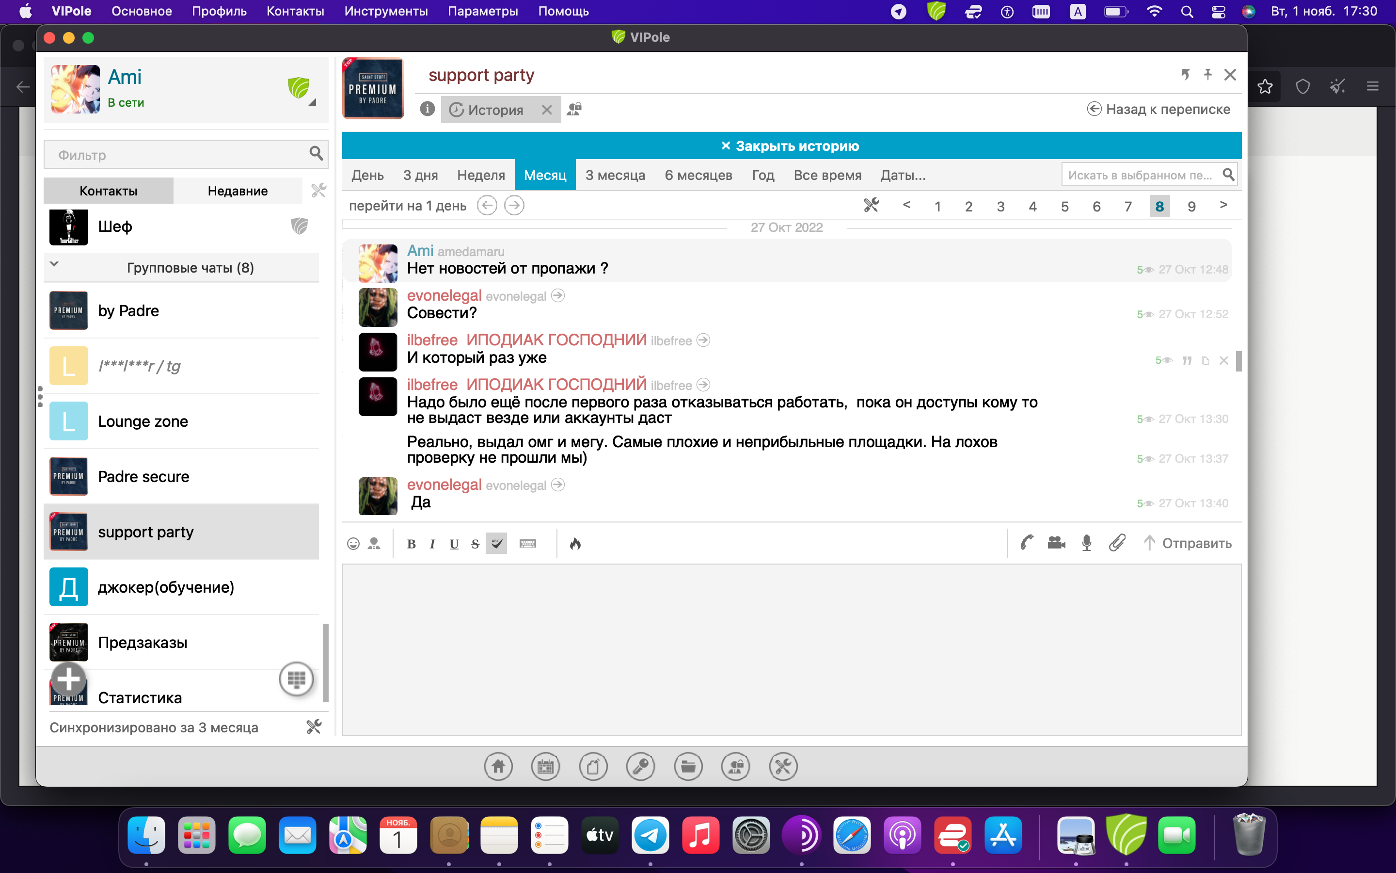Open the group members icon next to History
The height and width of the screenshot is (873, 1396).
(x=574, y=109)
